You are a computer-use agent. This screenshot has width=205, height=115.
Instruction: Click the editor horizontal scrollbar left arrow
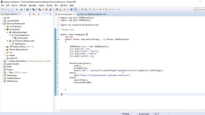tap(61, 110)
